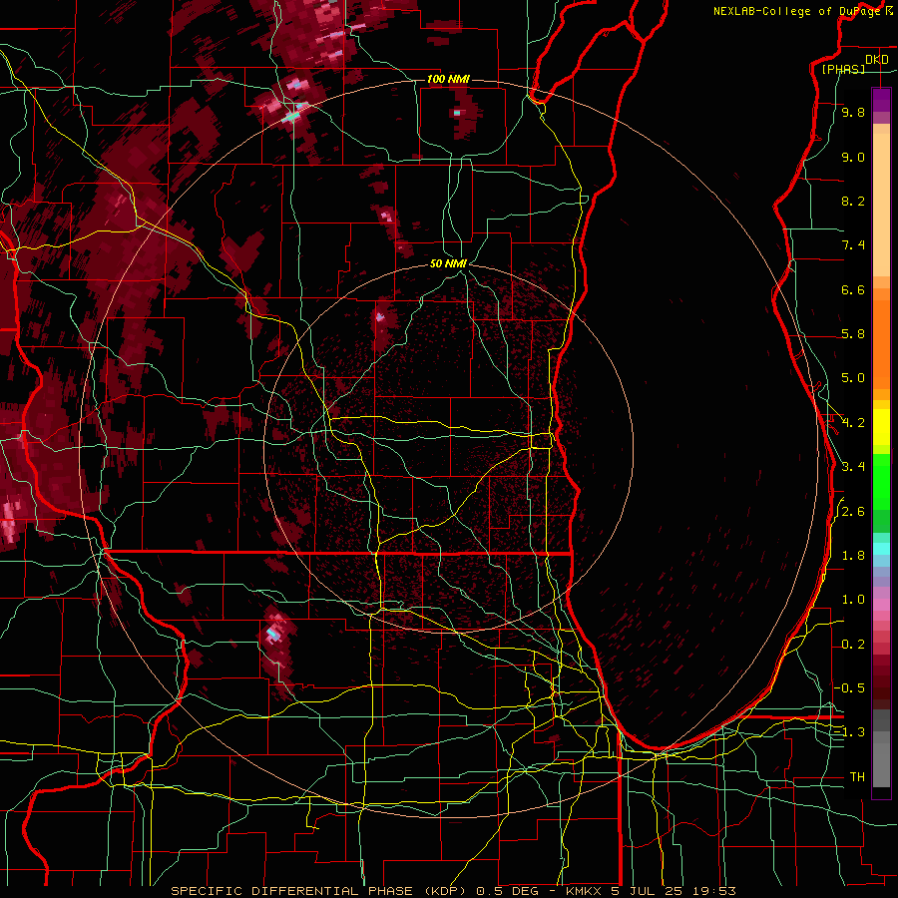
Task: Click the "KMKX" station identifier
Action: pos(584,891)
